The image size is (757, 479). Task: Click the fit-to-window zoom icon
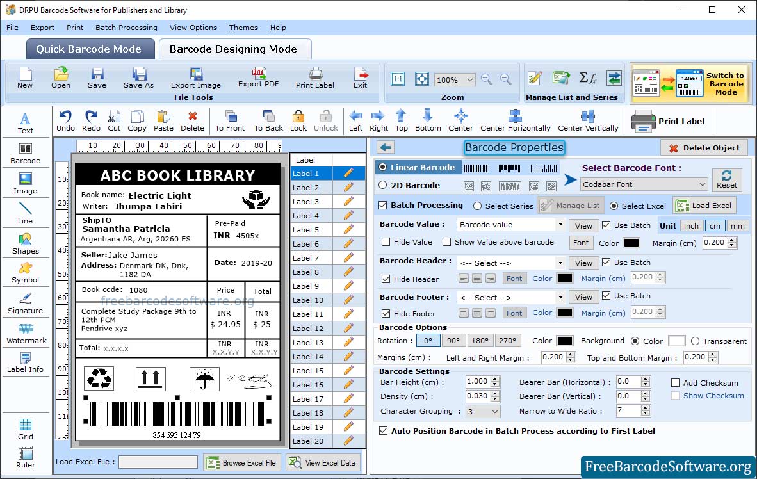tap(422, 79)
